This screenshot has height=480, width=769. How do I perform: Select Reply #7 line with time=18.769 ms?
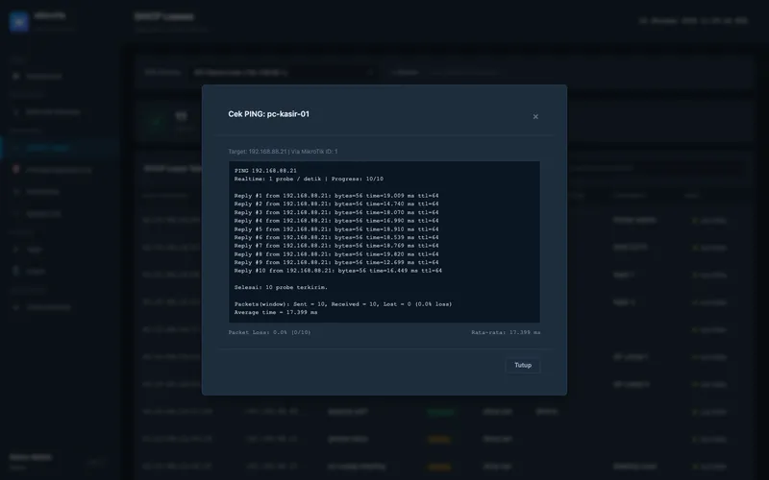click(x=336, y=246)
